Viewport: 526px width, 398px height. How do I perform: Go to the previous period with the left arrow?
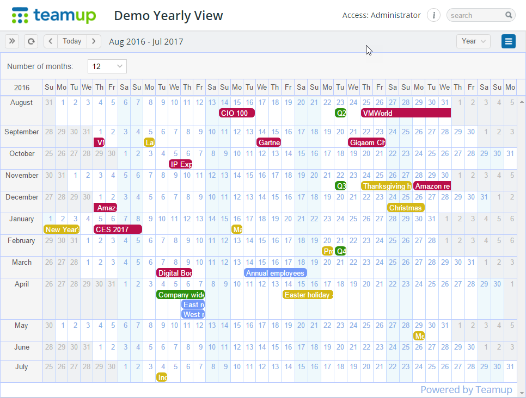tap(50, 41)
